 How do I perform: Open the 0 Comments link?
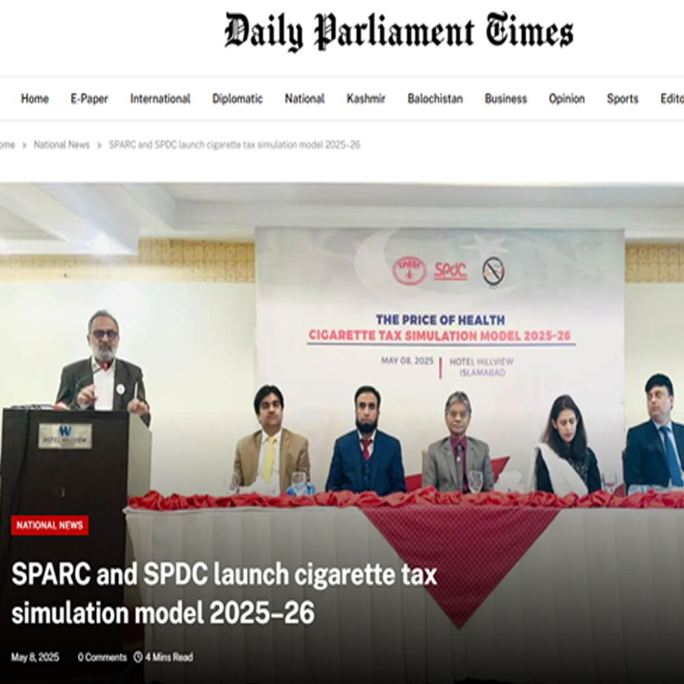102,657
